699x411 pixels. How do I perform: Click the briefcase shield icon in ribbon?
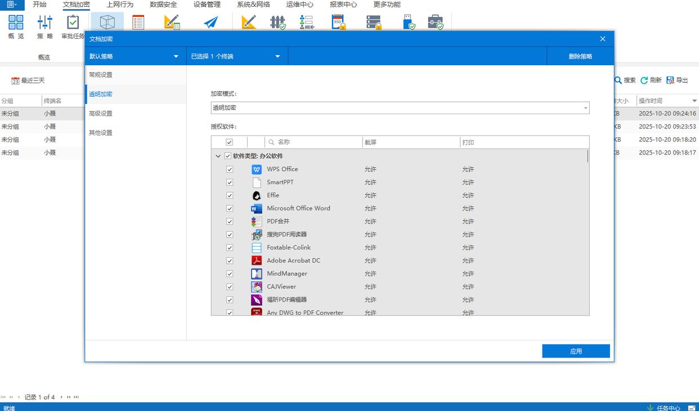click(x=436, y=22)
